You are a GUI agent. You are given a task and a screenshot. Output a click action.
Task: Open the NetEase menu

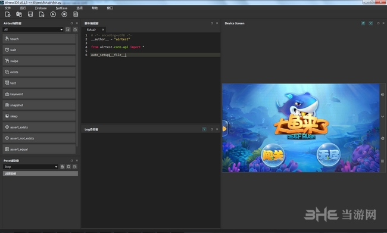[61, 8]
